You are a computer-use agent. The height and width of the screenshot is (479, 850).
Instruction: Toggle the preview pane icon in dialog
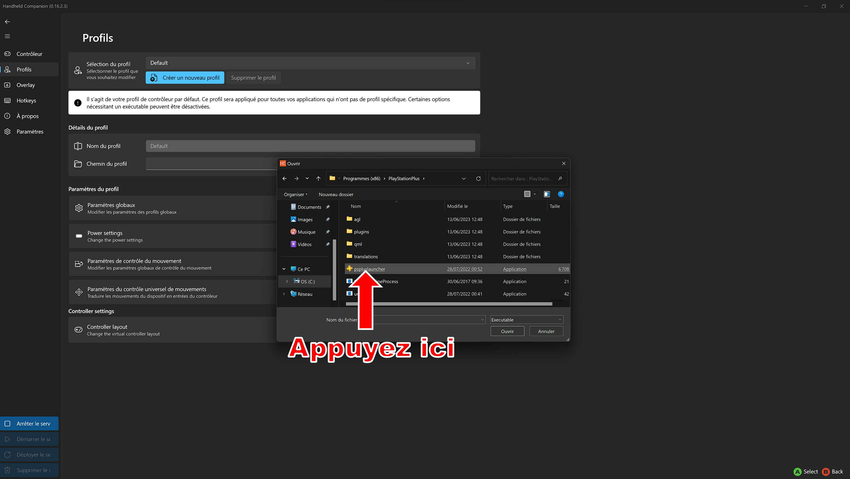coord(546,194)
